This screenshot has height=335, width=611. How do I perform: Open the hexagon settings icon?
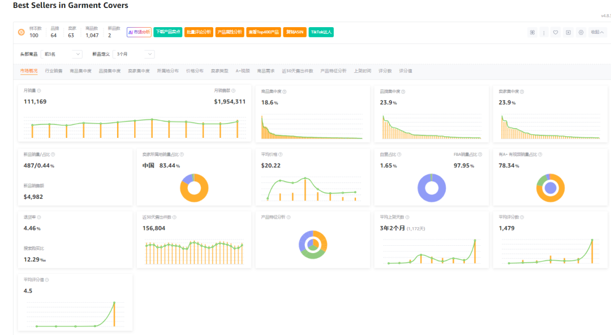click(581, 32)
